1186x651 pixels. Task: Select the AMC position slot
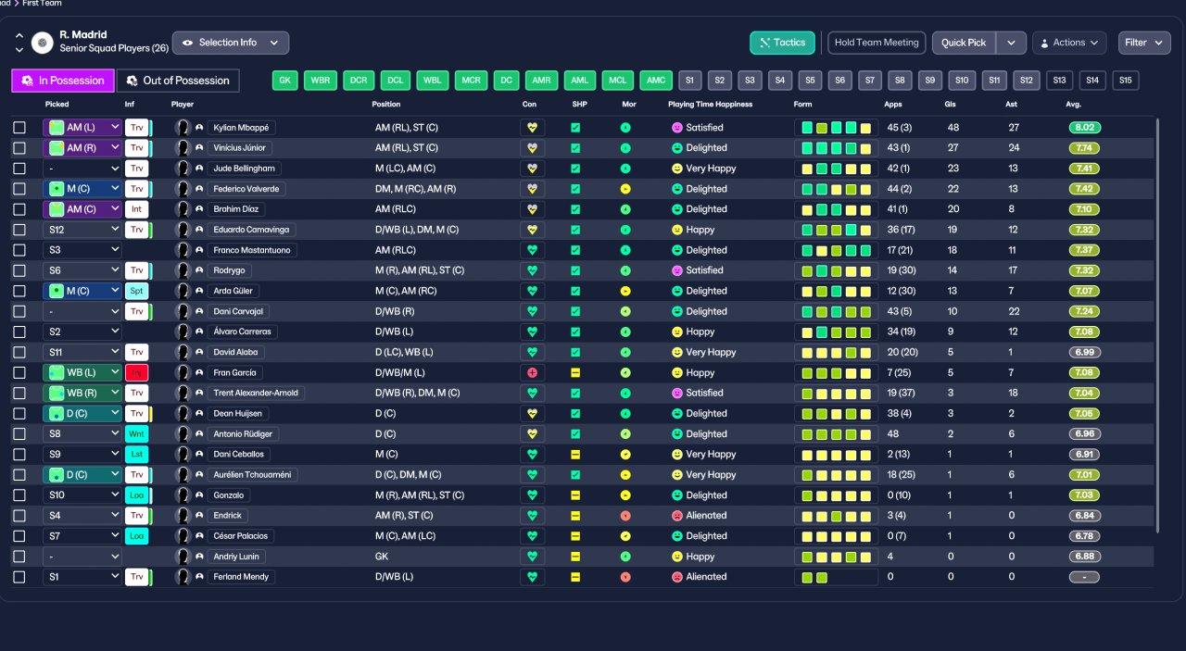(656, 81)
